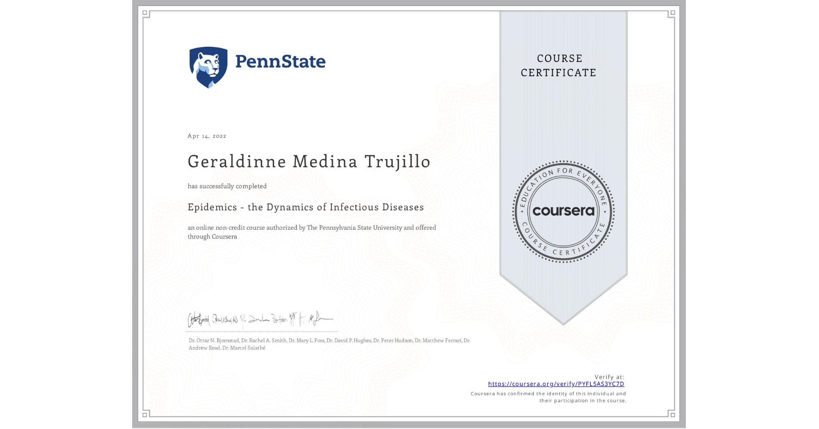Click the instructor names caption text

click(328, 344)
